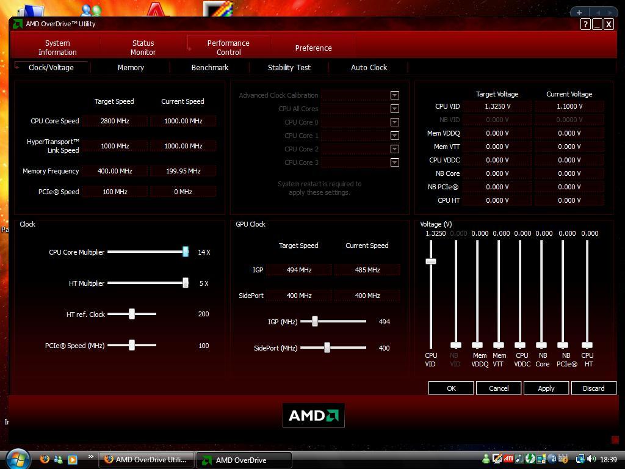Click the Cancel button
Viewport: 625px width, 469px height.
[499, 388]
